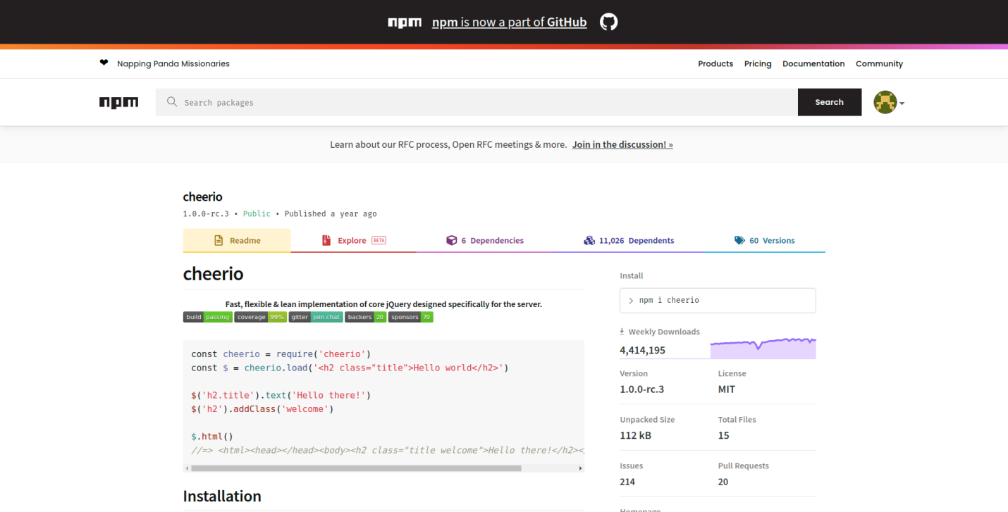Open the 6 Dependencies tab

click(x=485, y=240)
